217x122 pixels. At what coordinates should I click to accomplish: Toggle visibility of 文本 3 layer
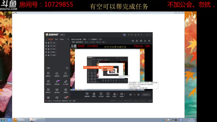(46, 43)
